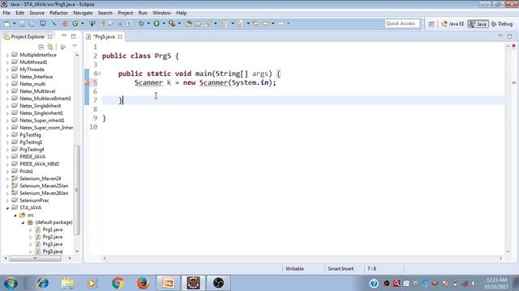Click the Project Explorer vertical scrollbar
This screenshot has height=291, width=519.
tap(77, 190)
